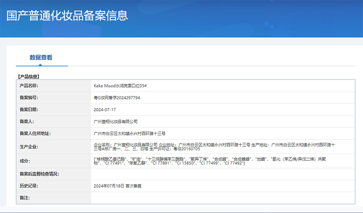The height and width of the screenshot is (213, 363).
Task: Click the 备案后监督检查情况 row label
Action: pos(39,174)
